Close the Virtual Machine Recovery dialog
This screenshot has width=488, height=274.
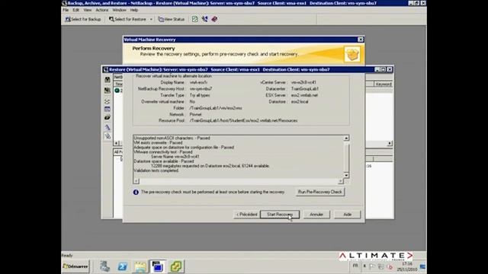(x=361, y=40)
